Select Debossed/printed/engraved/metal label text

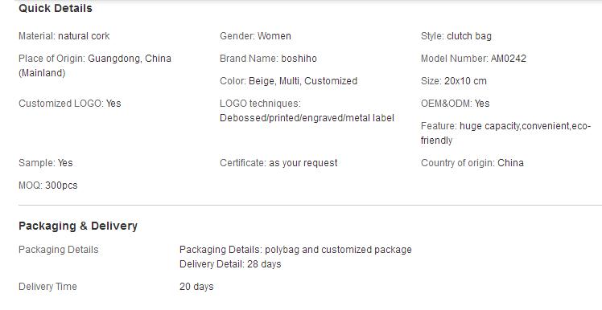pos(307,118)
